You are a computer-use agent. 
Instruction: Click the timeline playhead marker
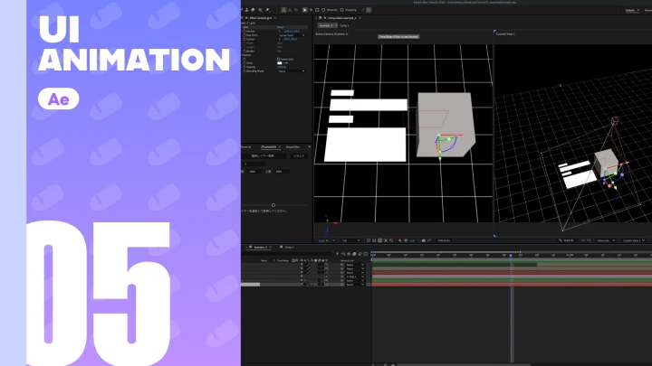(x=511, y=255)
